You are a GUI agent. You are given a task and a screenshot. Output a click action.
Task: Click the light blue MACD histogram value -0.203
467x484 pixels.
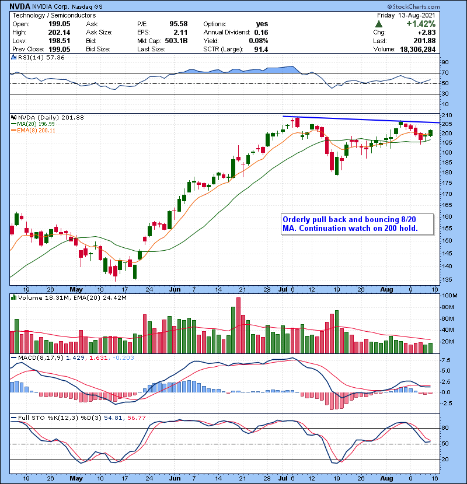[123, 358]
